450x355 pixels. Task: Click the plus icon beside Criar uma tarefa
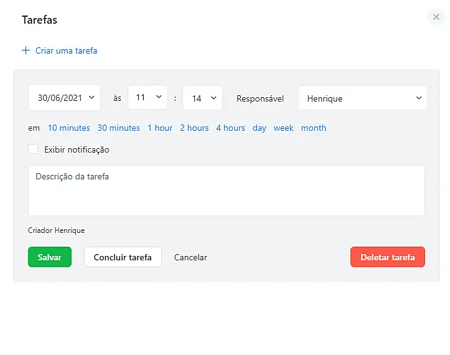pyautogui.click(x=26, y=50)
